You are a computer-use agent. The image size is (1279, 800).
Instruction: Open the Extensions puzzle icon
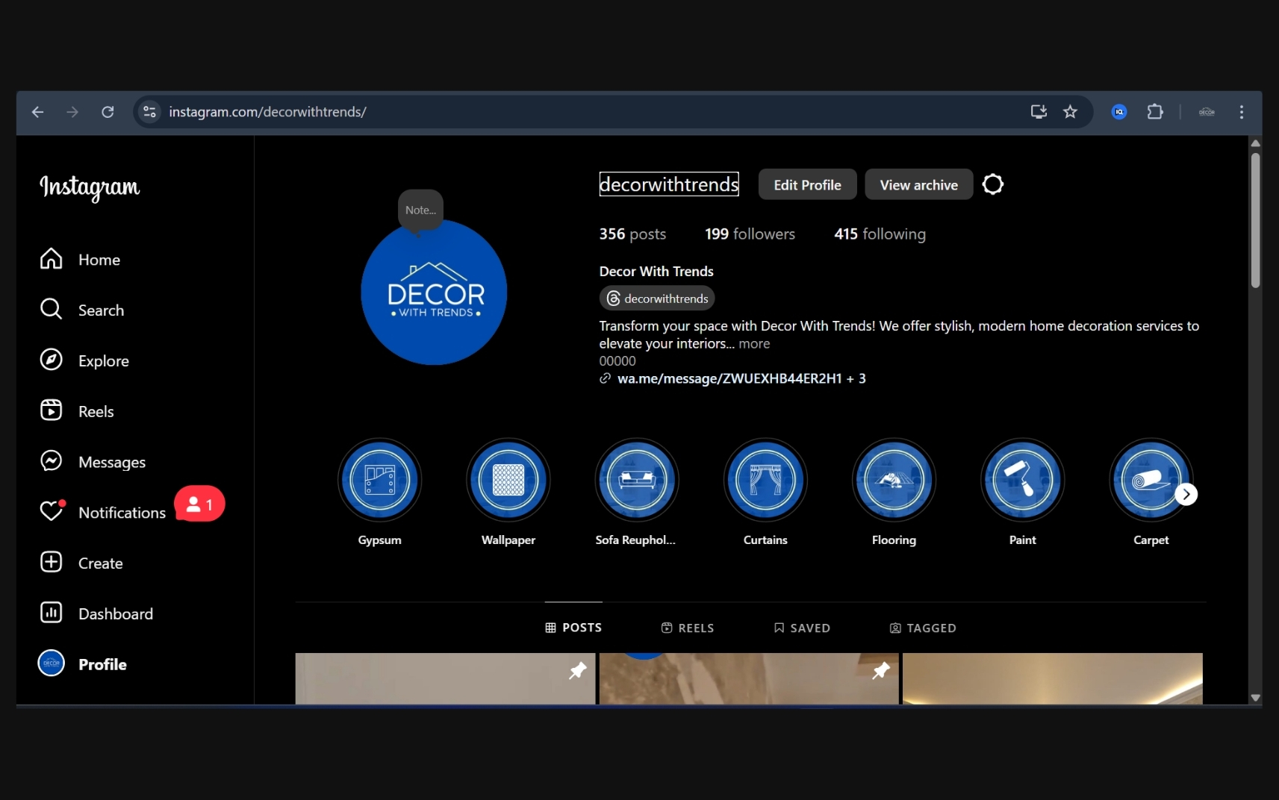(x=1154, y=112)
